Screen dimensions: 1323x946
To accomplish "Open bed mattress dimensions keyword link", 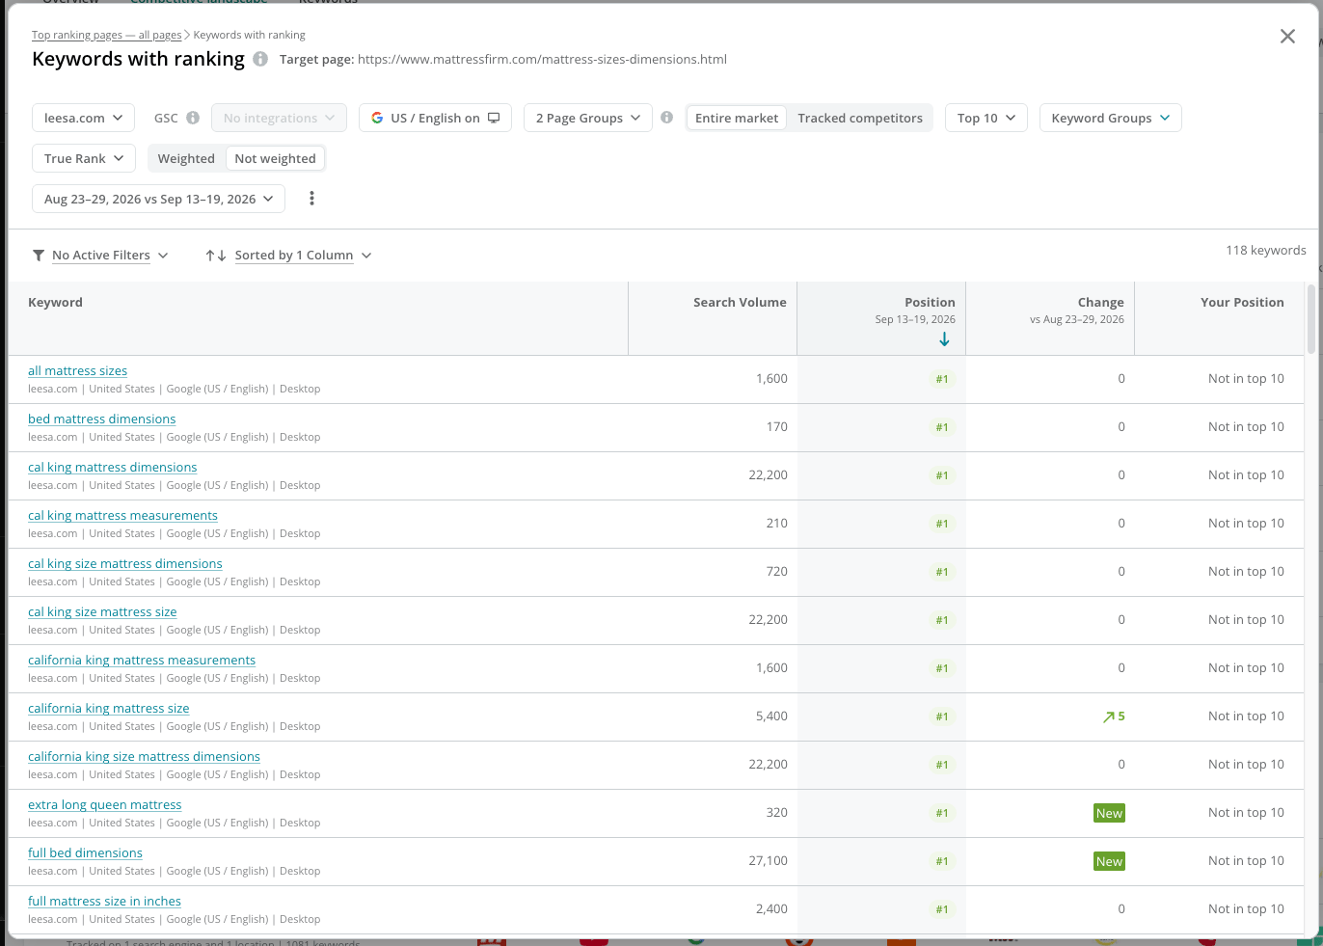I will 101,419.
